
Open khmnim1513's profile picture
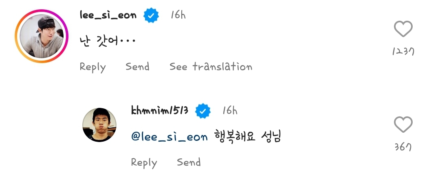pyautogui.click(x=99, y=125)
